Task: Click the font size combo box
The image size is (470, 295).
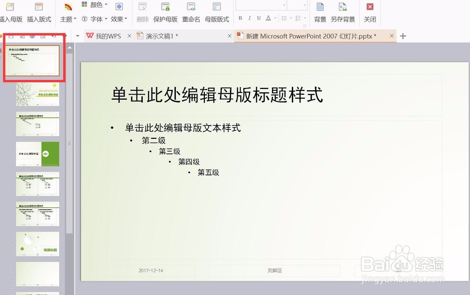Action: tap(297, 5)
